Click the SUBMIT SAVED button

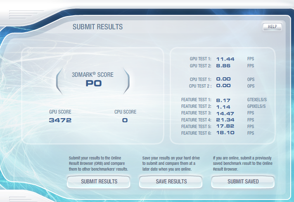click(243, 182)
